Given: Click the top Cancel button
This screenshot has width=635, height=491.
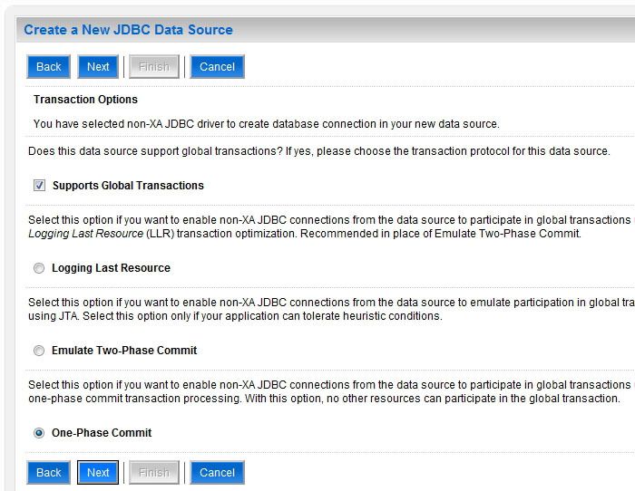Looking at the screenshot, I should [x=217, y=67].
